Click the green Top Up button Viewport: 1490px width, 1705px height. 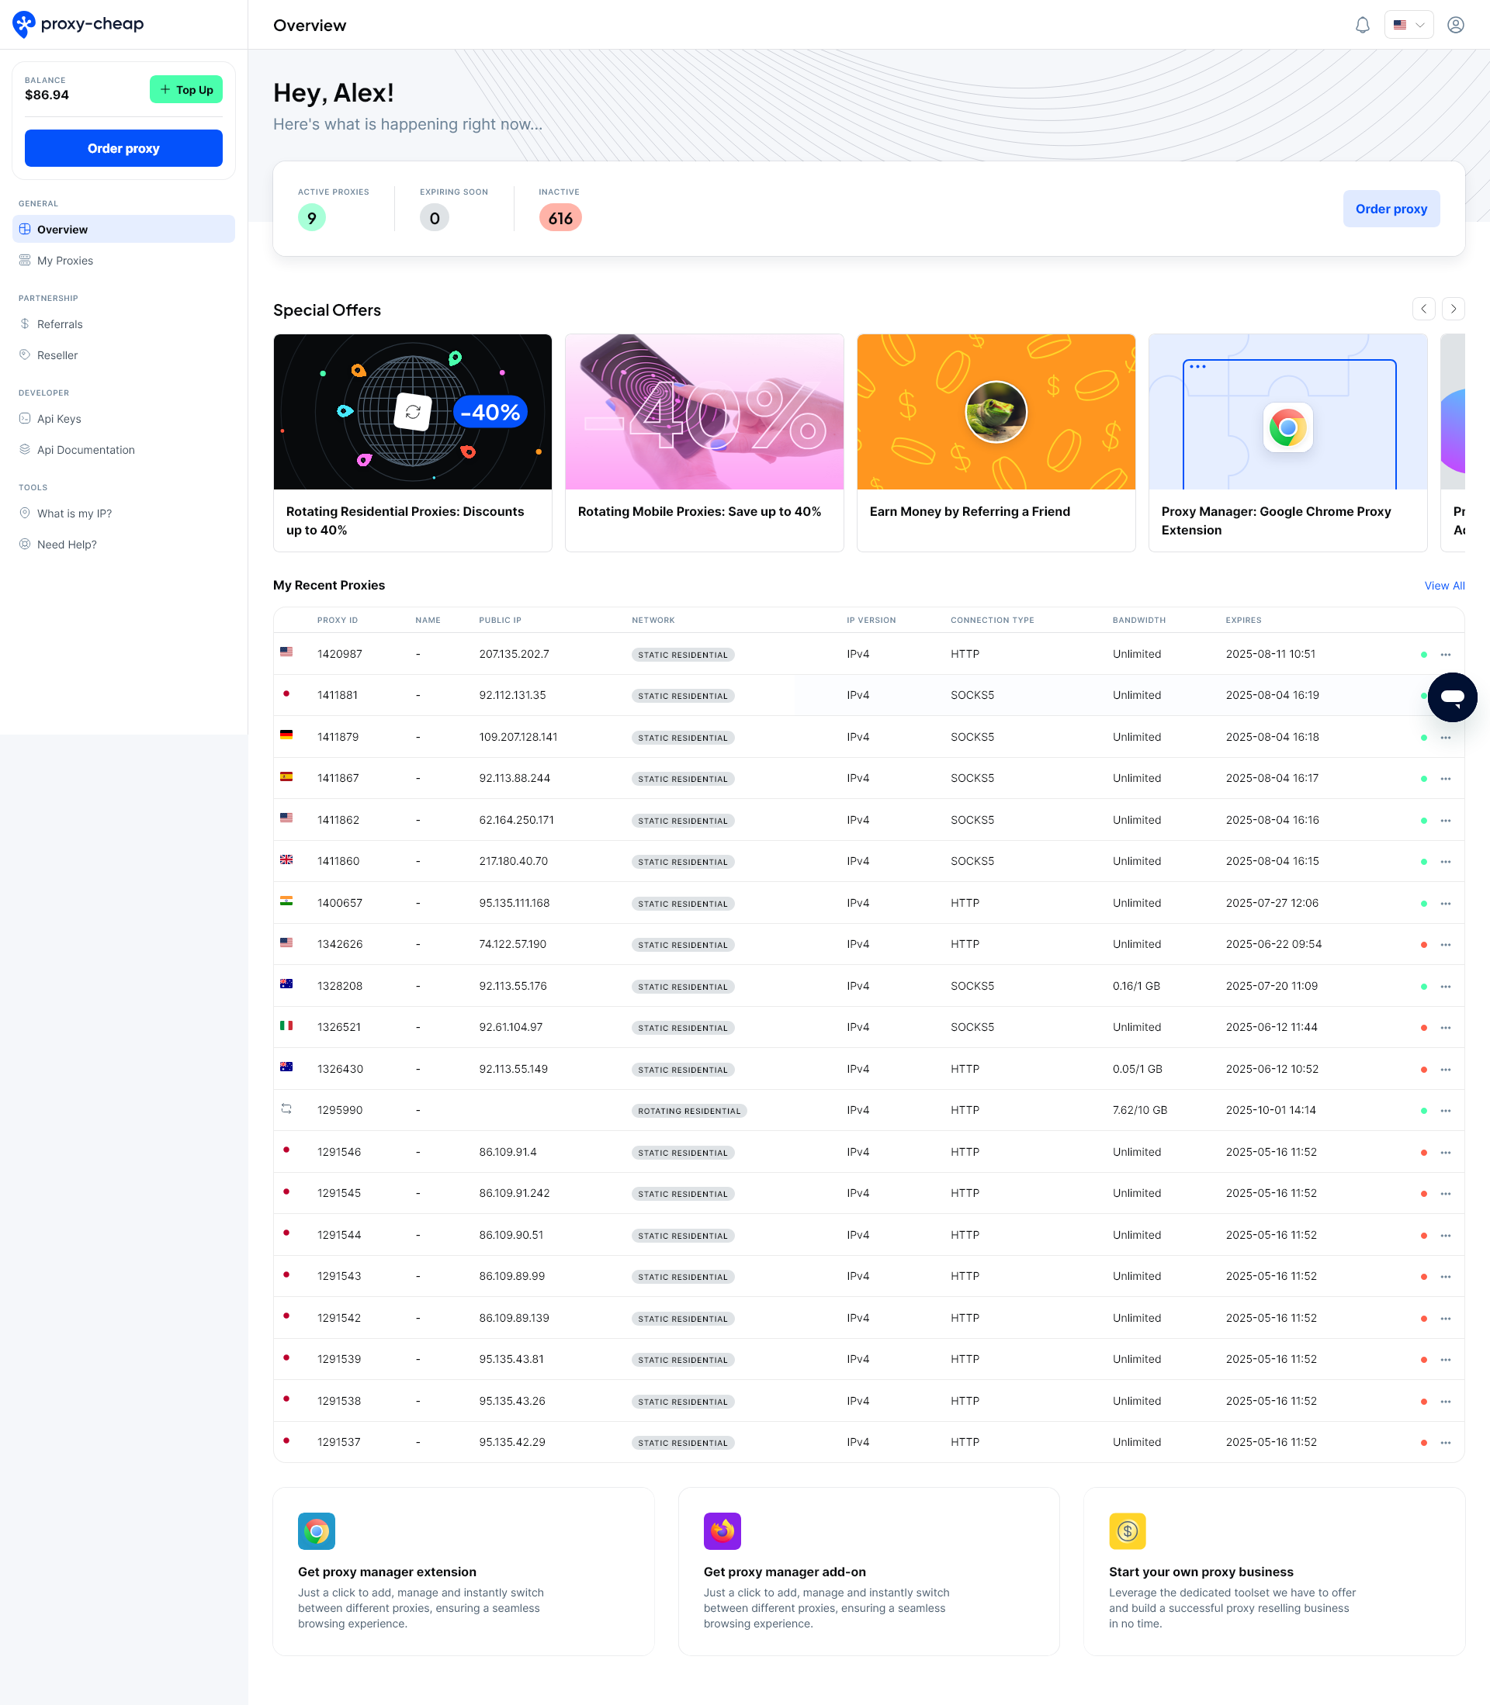point(186,90)
